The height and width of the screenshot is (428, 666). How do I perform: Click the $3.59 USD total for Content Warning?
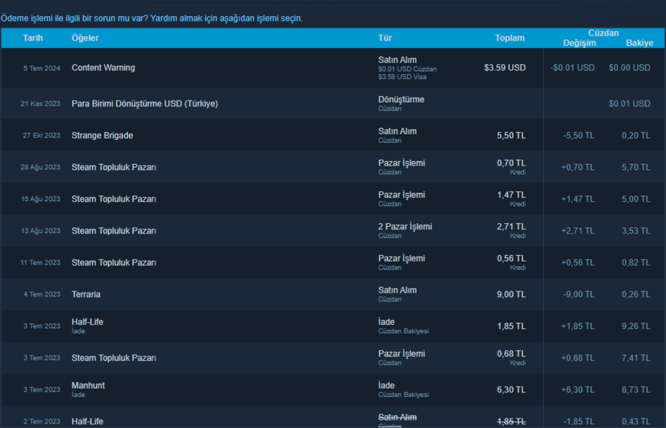505,68
